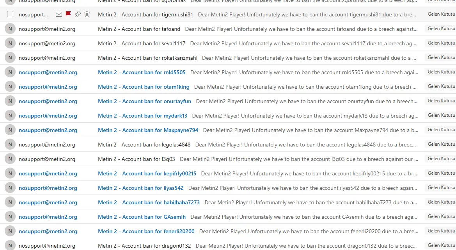Open the Account ban for mydark13 email
The height and width of the screenshot is (250, 456).
click(142, 116)
